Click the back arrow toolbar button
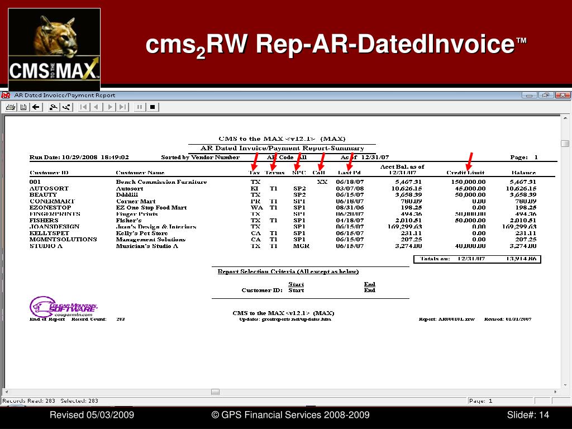572x429 pixels. tap(36, 107)
